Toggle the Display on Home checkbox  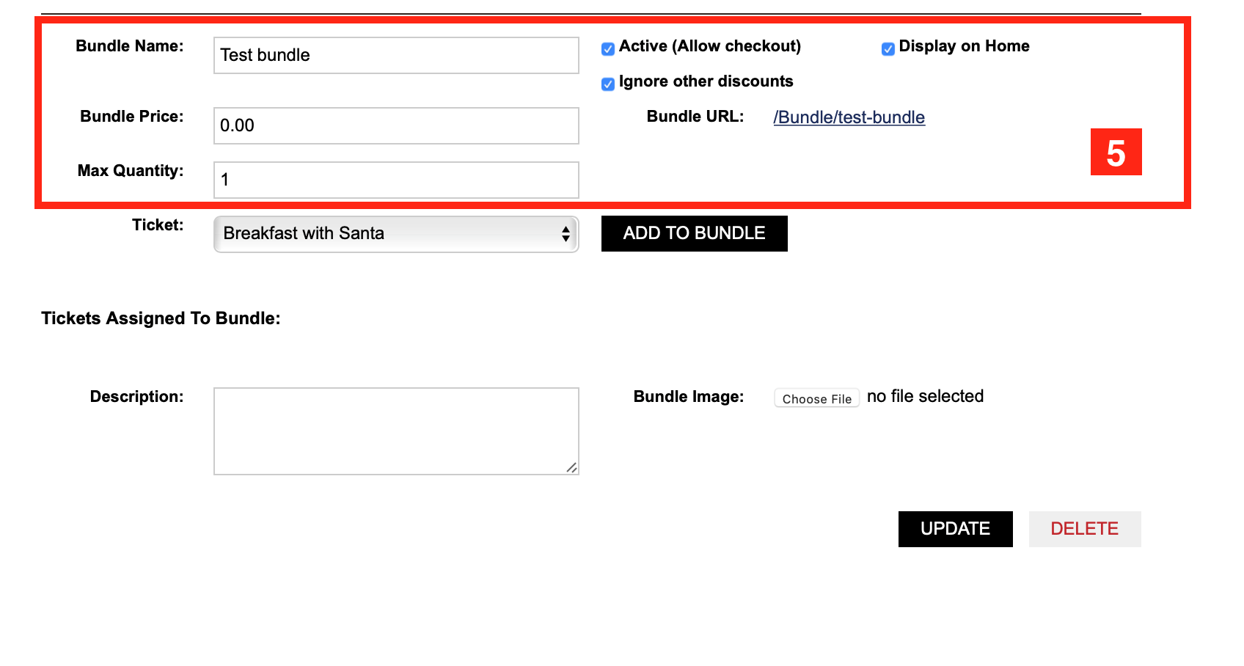888,49
